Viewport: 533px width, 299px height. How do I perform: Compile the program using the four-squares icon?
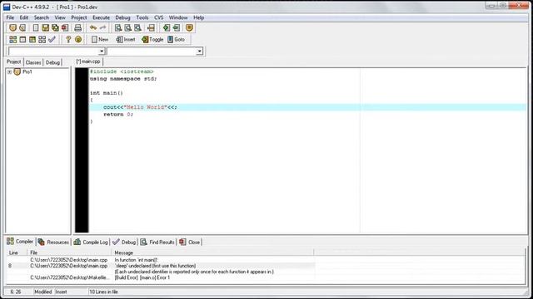coord(13,40)
